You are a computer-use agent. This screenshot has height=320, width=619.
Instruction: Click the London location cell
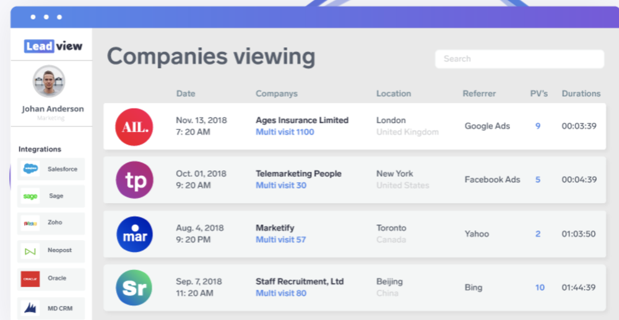(391, 120)
